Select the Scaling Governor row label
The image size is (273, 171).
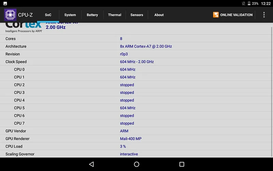pos(20,154)
